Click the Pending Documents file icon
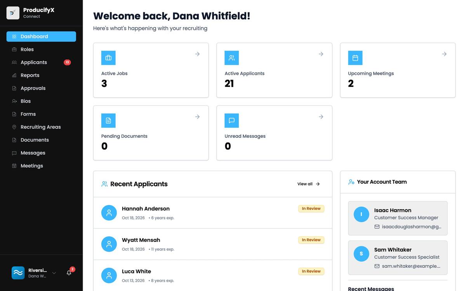The height and width of the screenshot is (291, 466). (108, 121)
